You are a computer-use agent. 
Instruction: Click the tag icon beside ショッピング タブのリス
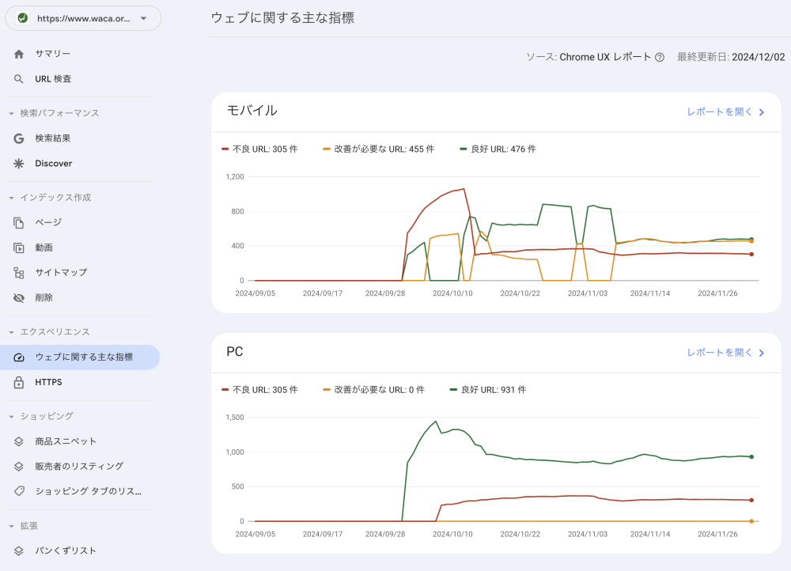coord(19,491)
